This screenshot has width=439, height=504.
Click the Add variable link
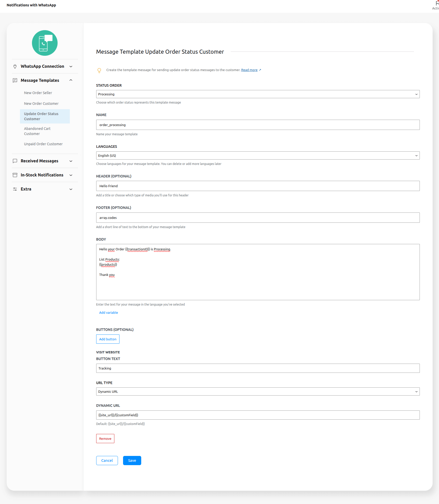108,313
